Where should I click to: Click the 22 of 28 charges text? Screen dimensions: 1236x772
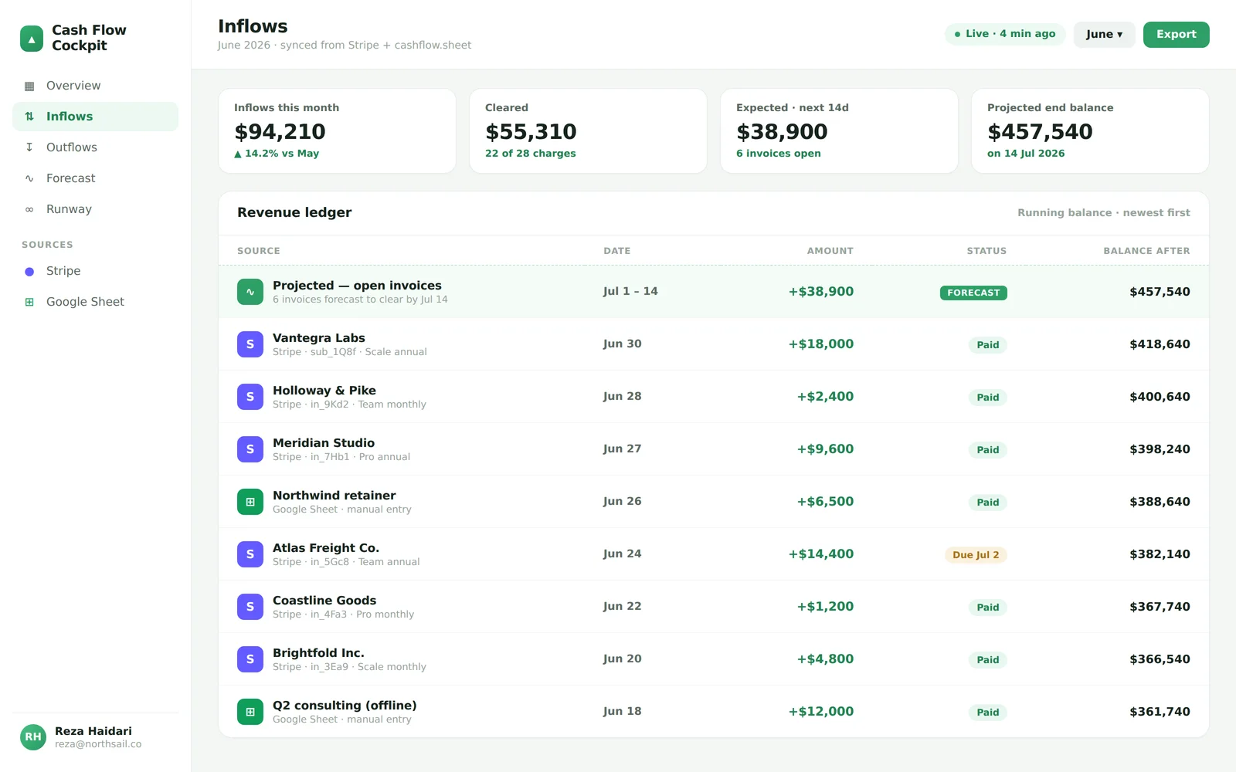coord(530,154)
